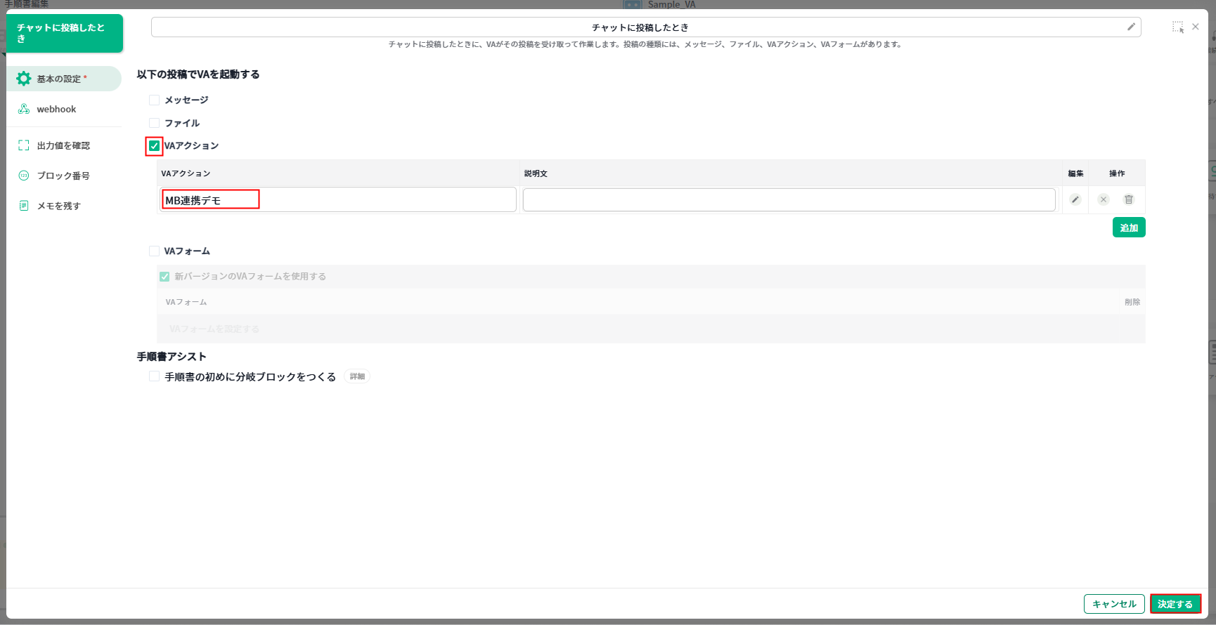This screenshot has width=1216, height=625.
Task: Delete the MB連携デモ row with trash icon
Action: [x=1129, y=199]
